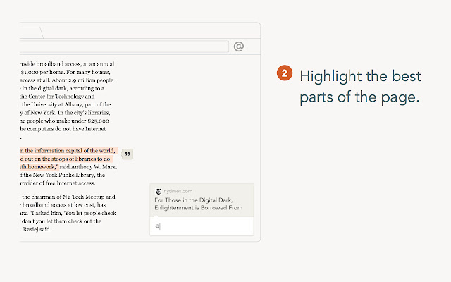Click the orange highlighted text passage
This screenshot has height=282, width=451.
(67, 159)
